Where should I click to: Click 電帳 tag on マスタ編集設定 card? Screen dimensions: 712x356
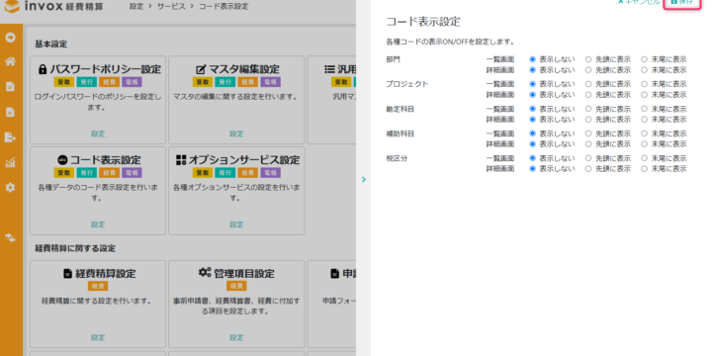click(x=271, y=82)
